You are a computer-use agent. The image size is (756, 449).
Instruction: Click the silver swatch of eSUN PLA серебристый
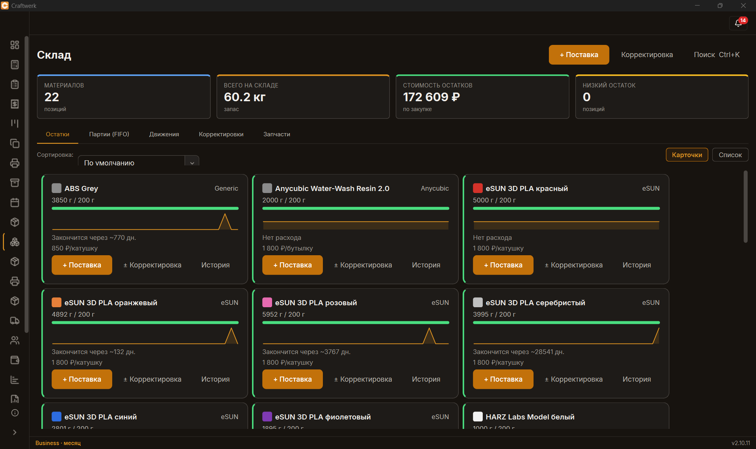point(478,302)
